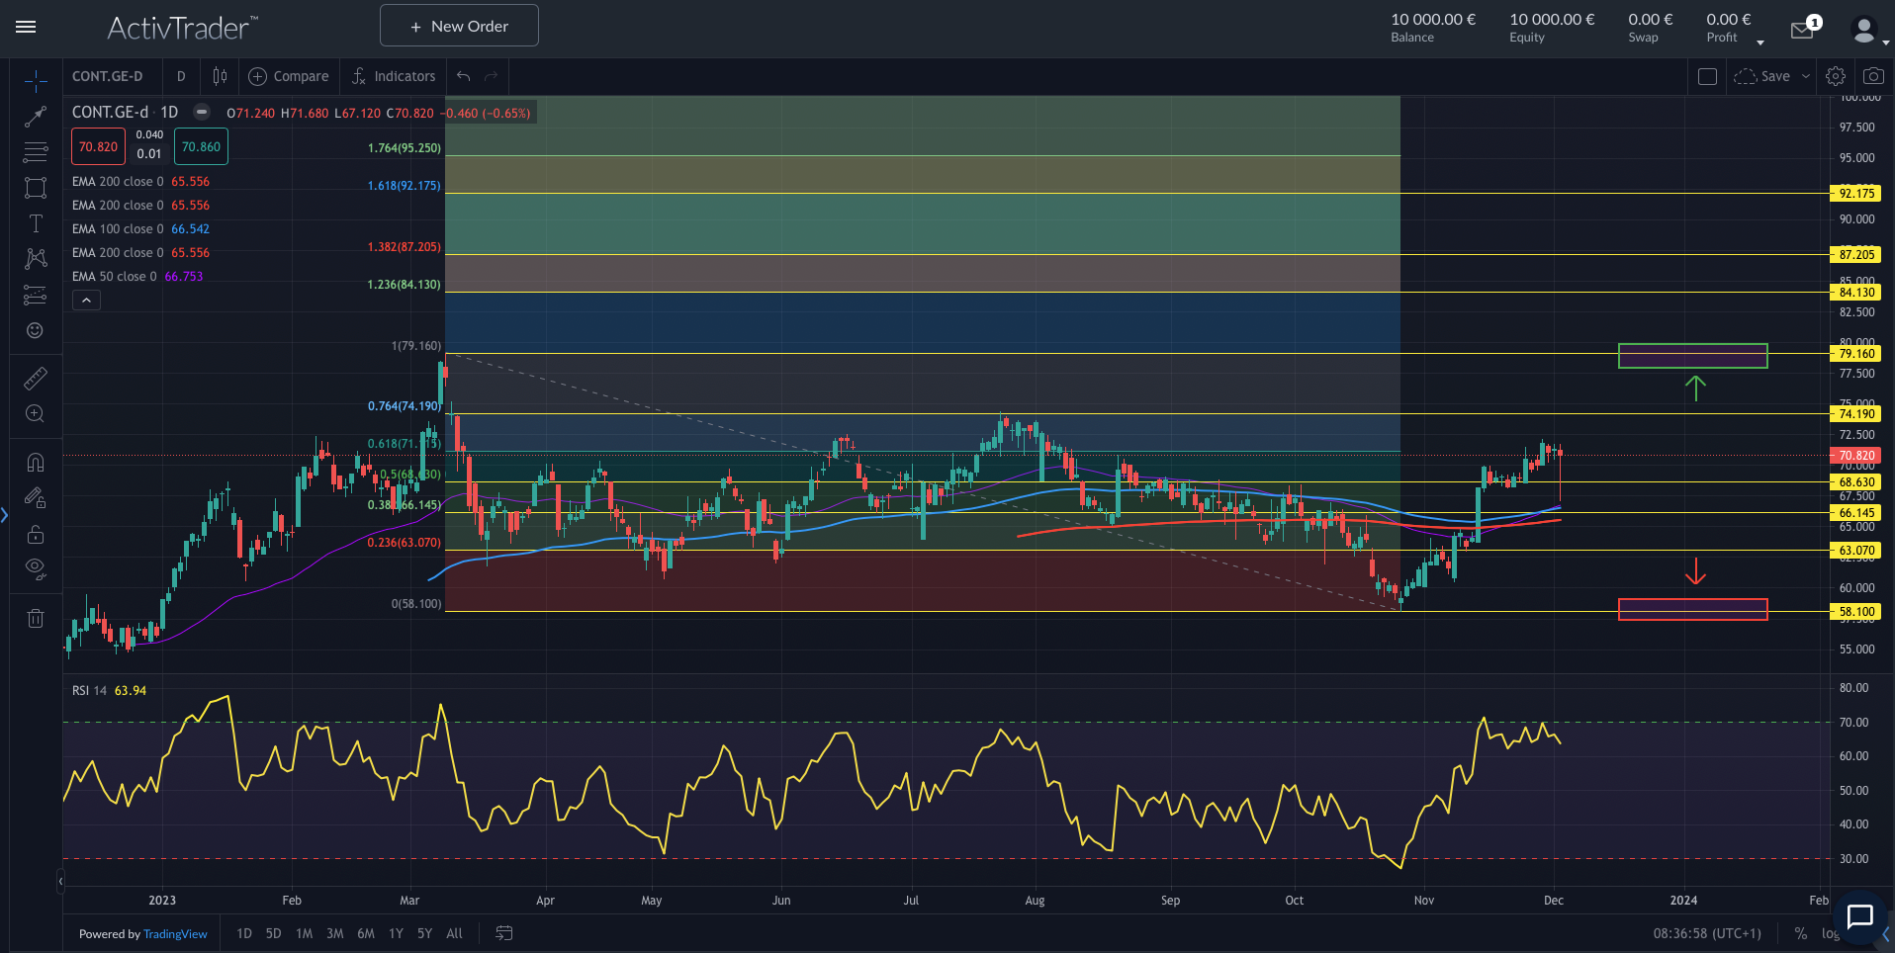Click the red 70.820 sell price box
Image resolution: width=1895 pixels, height=953 pixels.
[x=98, y=147]
